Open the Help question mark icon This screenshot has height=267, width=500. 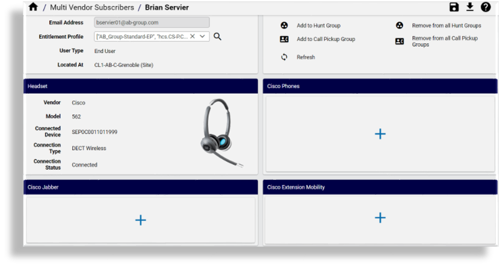click(x=486, y=7)
